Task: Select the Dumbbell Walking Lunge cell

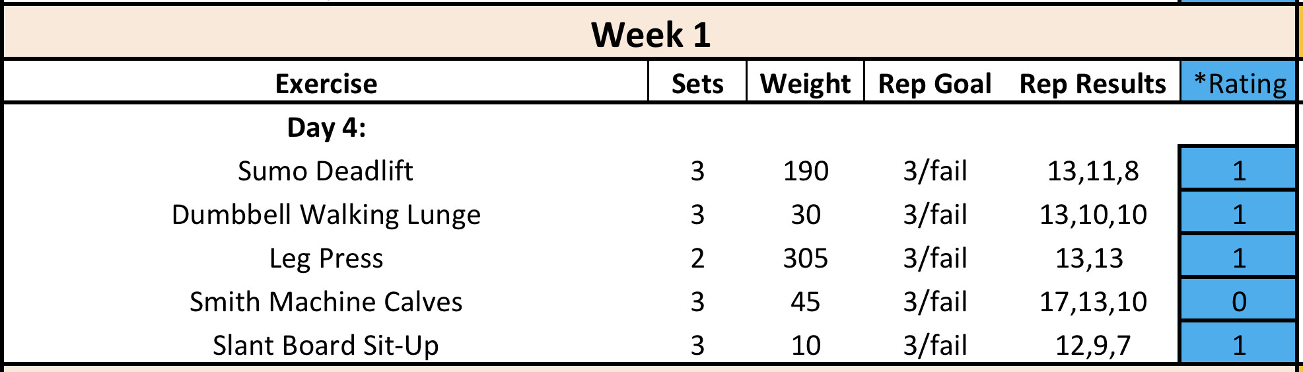Action: pyautogui.click(x=326, y=215)
